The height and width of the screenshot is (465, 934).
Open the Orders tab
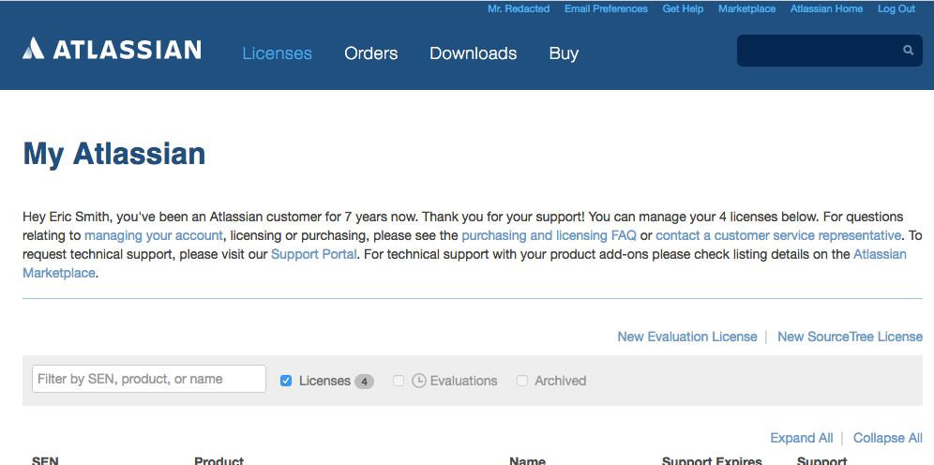coord(371,53)
